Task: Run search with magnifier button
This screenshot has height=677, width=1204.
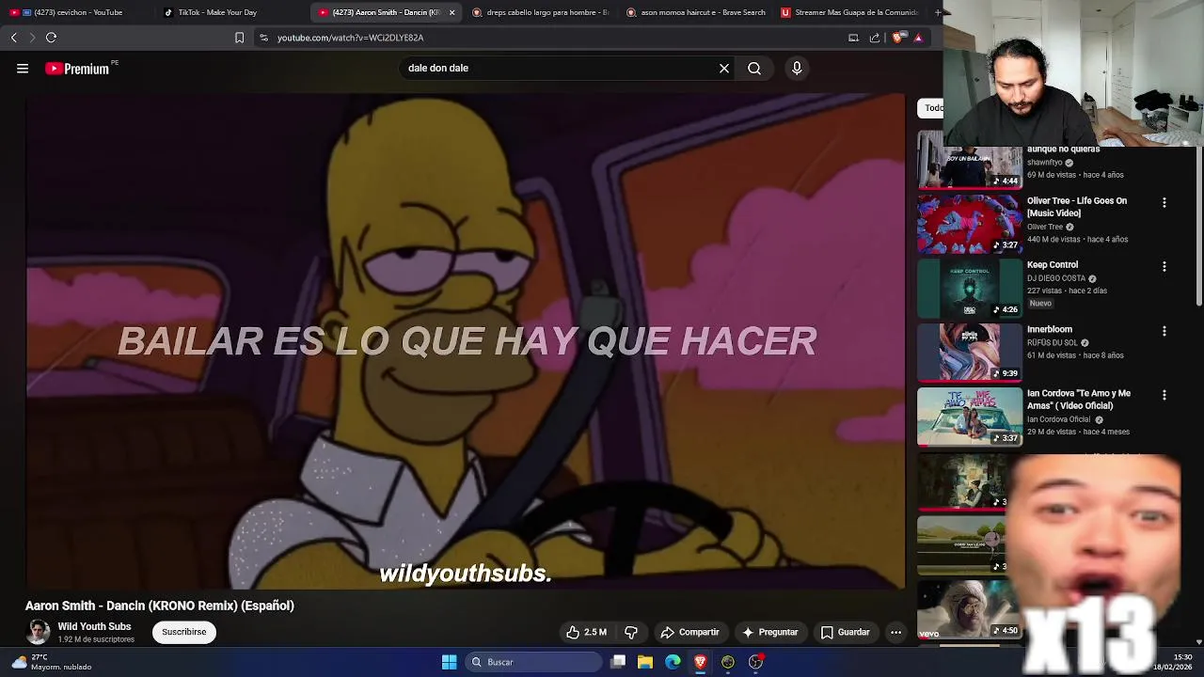Action: [754, 68]
